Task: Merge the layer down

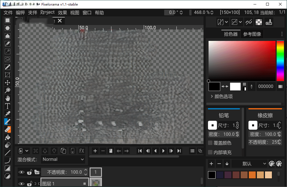Action: click(73, 151)
